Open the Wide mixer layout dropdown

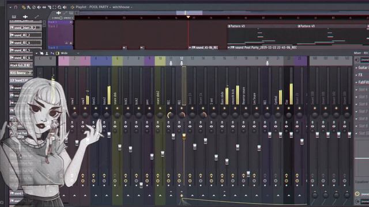78,53
